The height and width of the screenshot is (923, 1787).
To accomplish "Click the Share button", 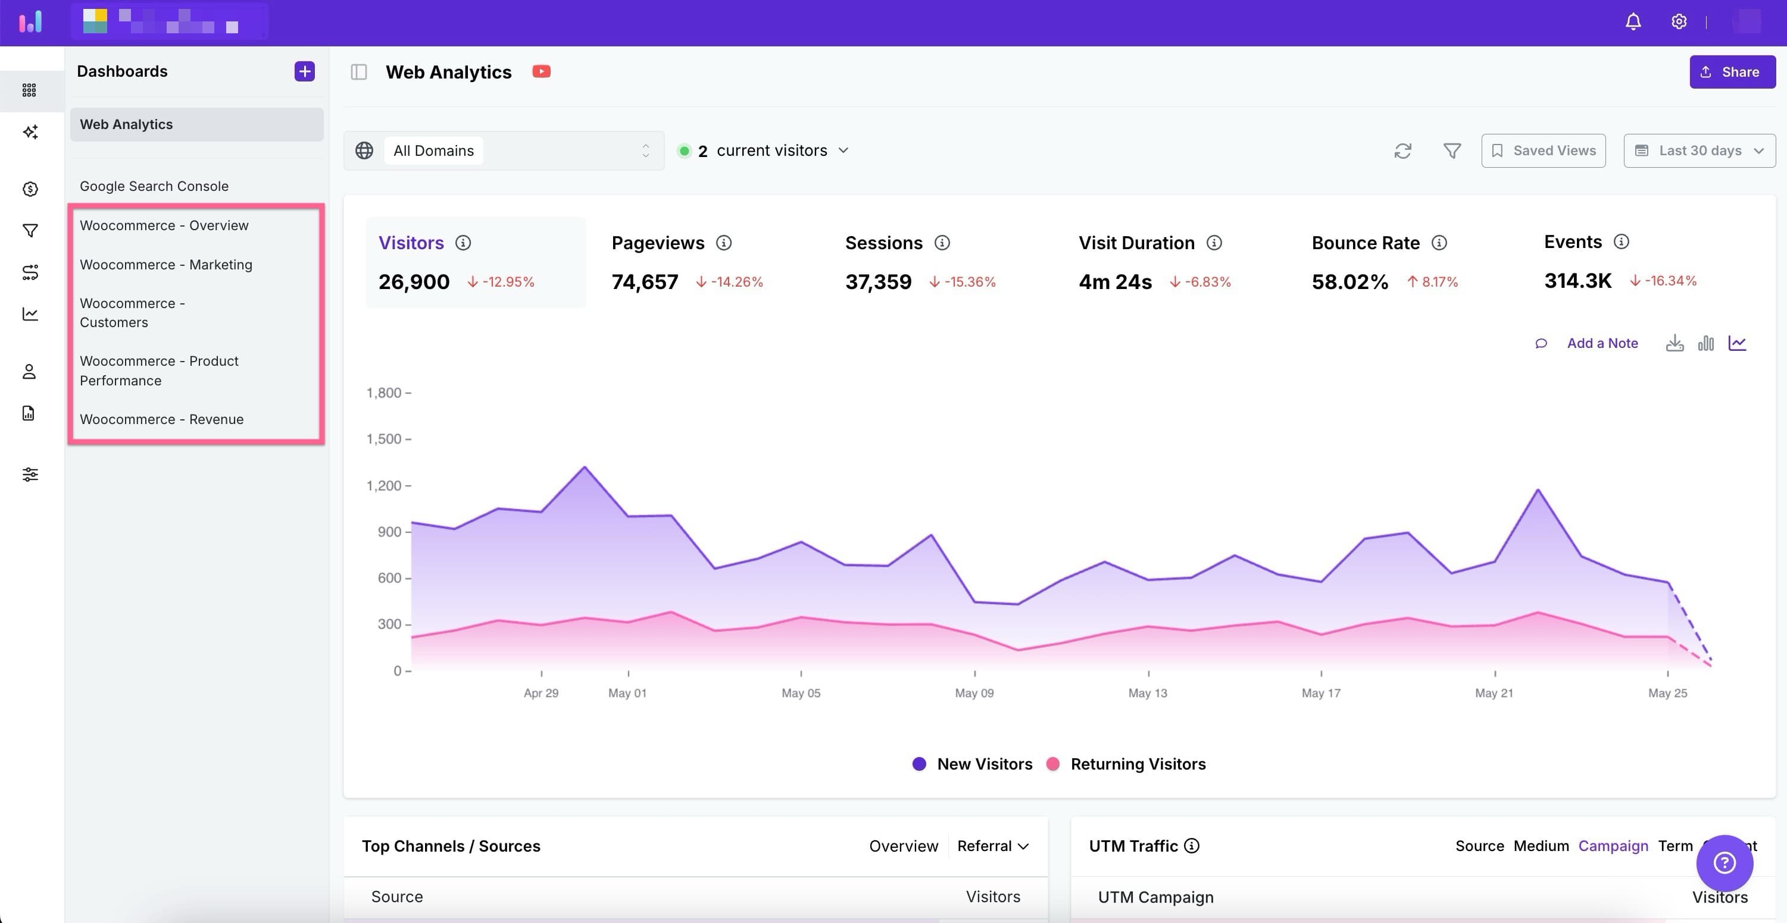I will click(x=1732, y=72).
